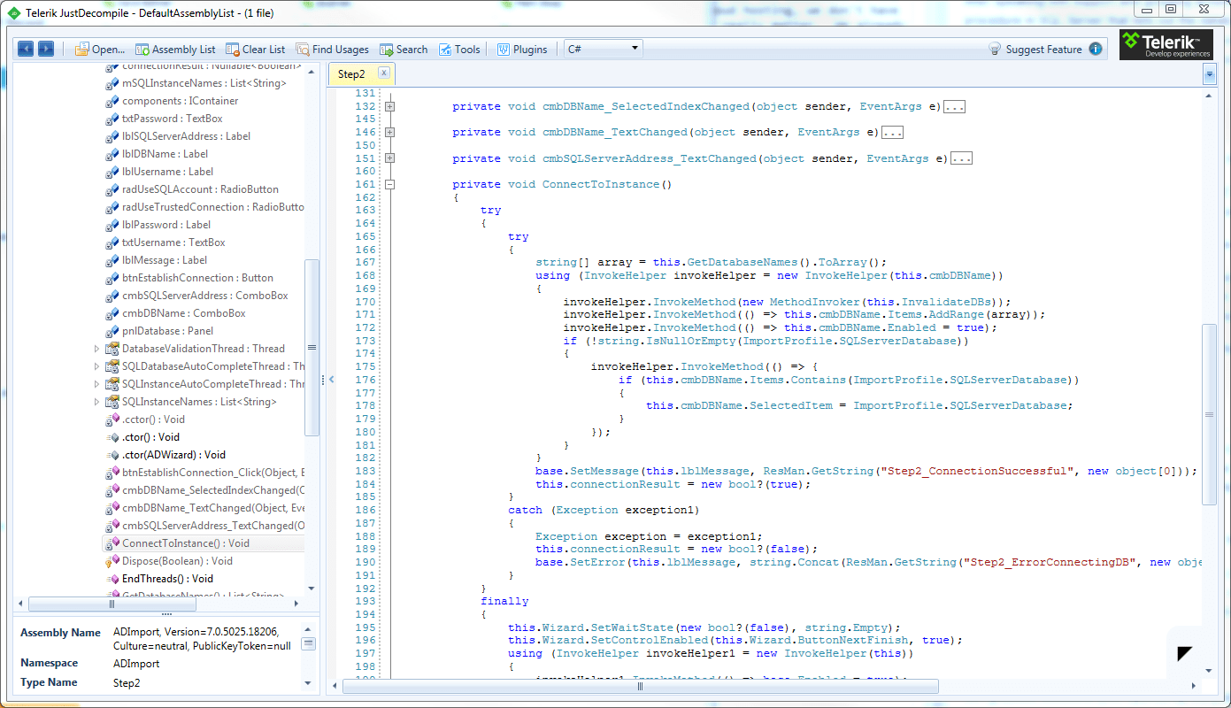1231x708 pixels.
Task: Expand SQLDatabaseAutoCompleteThread tree node
Action: [97, 366]
